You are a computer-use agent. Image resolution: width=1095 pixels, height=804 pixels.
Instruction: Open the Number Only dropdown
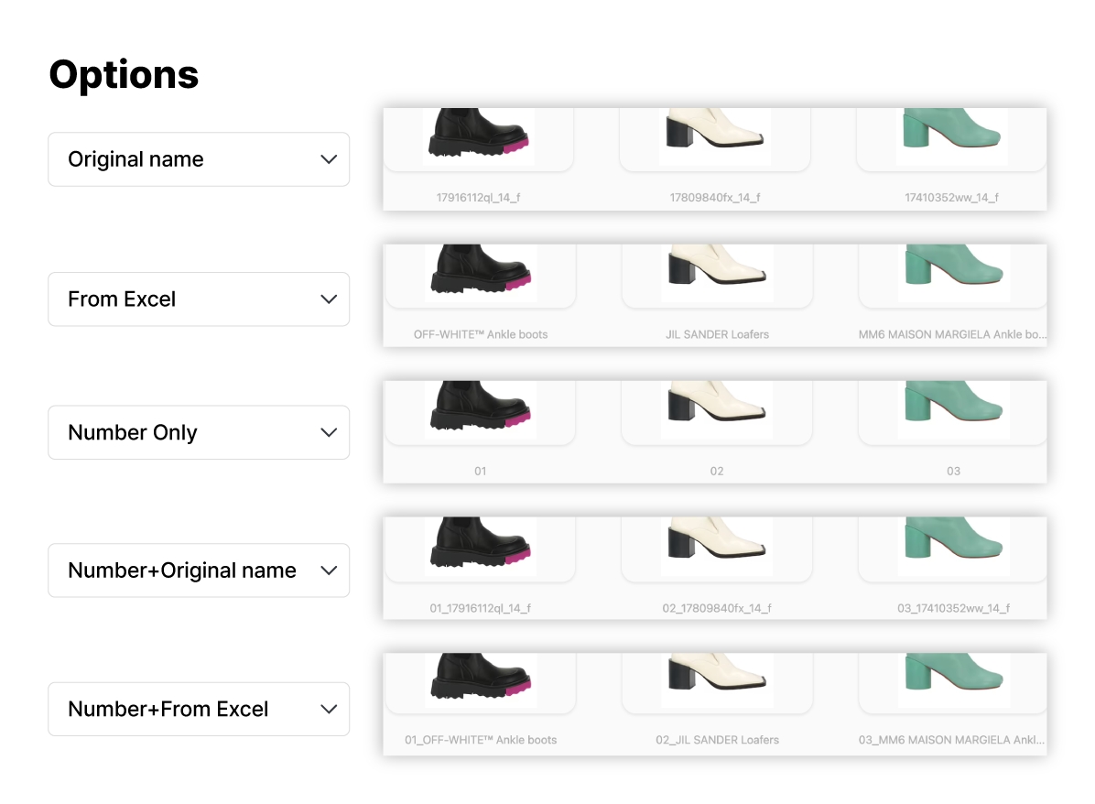(198, 432)
